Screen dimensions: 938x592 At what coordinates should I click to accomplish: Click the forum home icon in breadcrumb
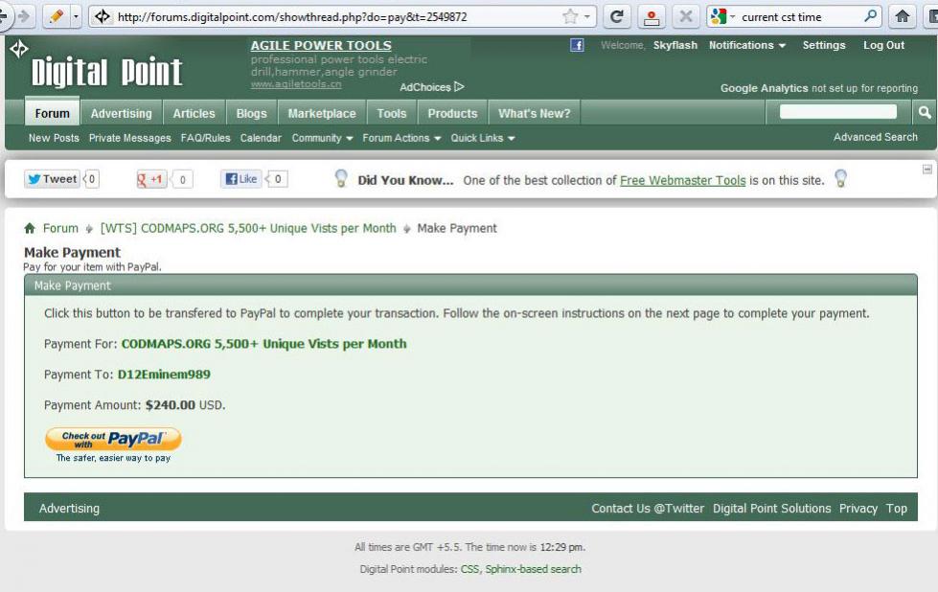tap(30, 228)
